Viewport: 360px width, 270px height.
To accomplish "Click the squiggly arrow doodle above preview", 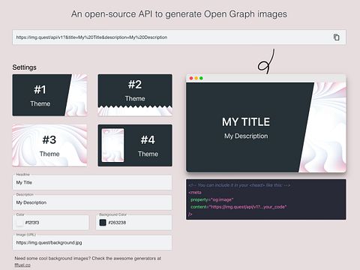I will [266, 61].
